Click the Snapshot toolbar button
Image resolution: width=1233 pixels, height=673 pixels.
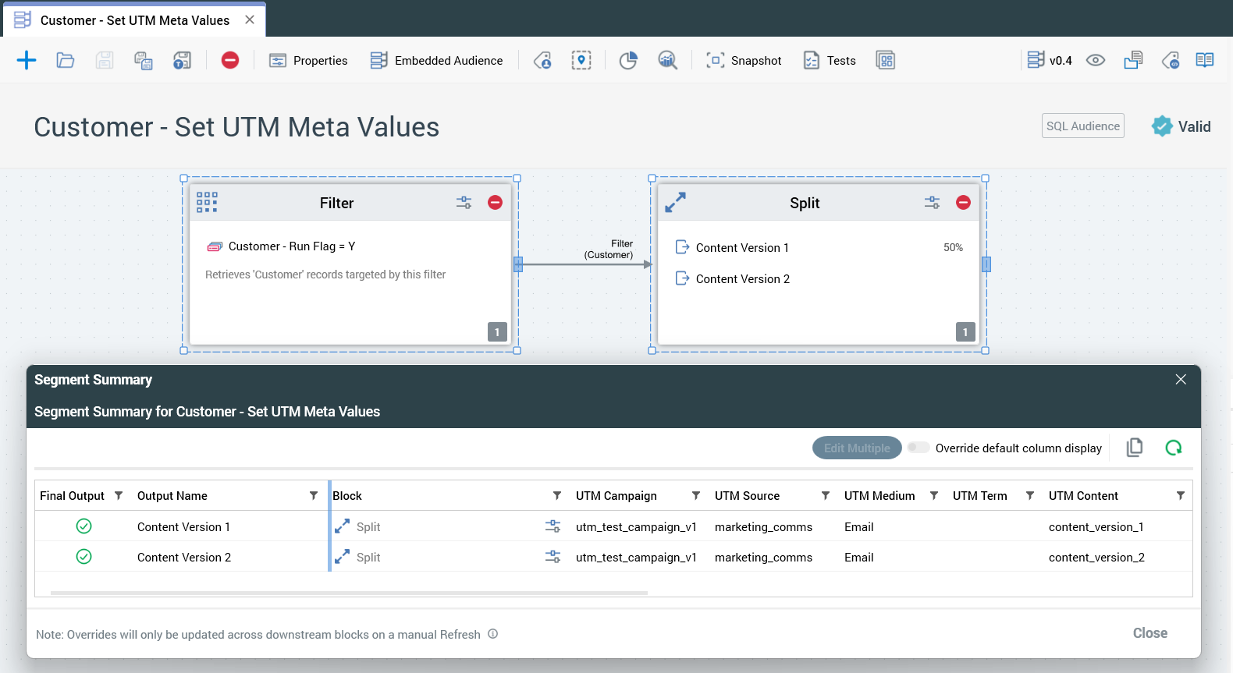tap(744, 60)
